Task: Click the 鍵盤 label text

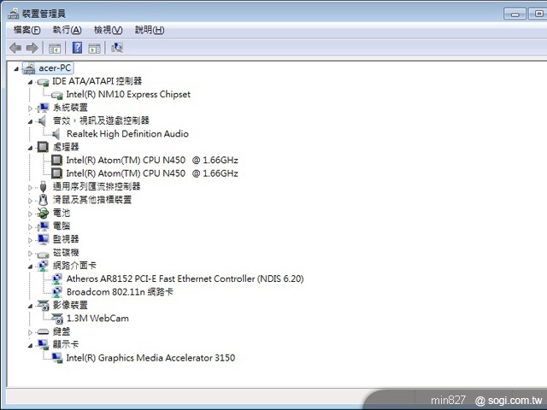Action: click(x=62, y=331)
